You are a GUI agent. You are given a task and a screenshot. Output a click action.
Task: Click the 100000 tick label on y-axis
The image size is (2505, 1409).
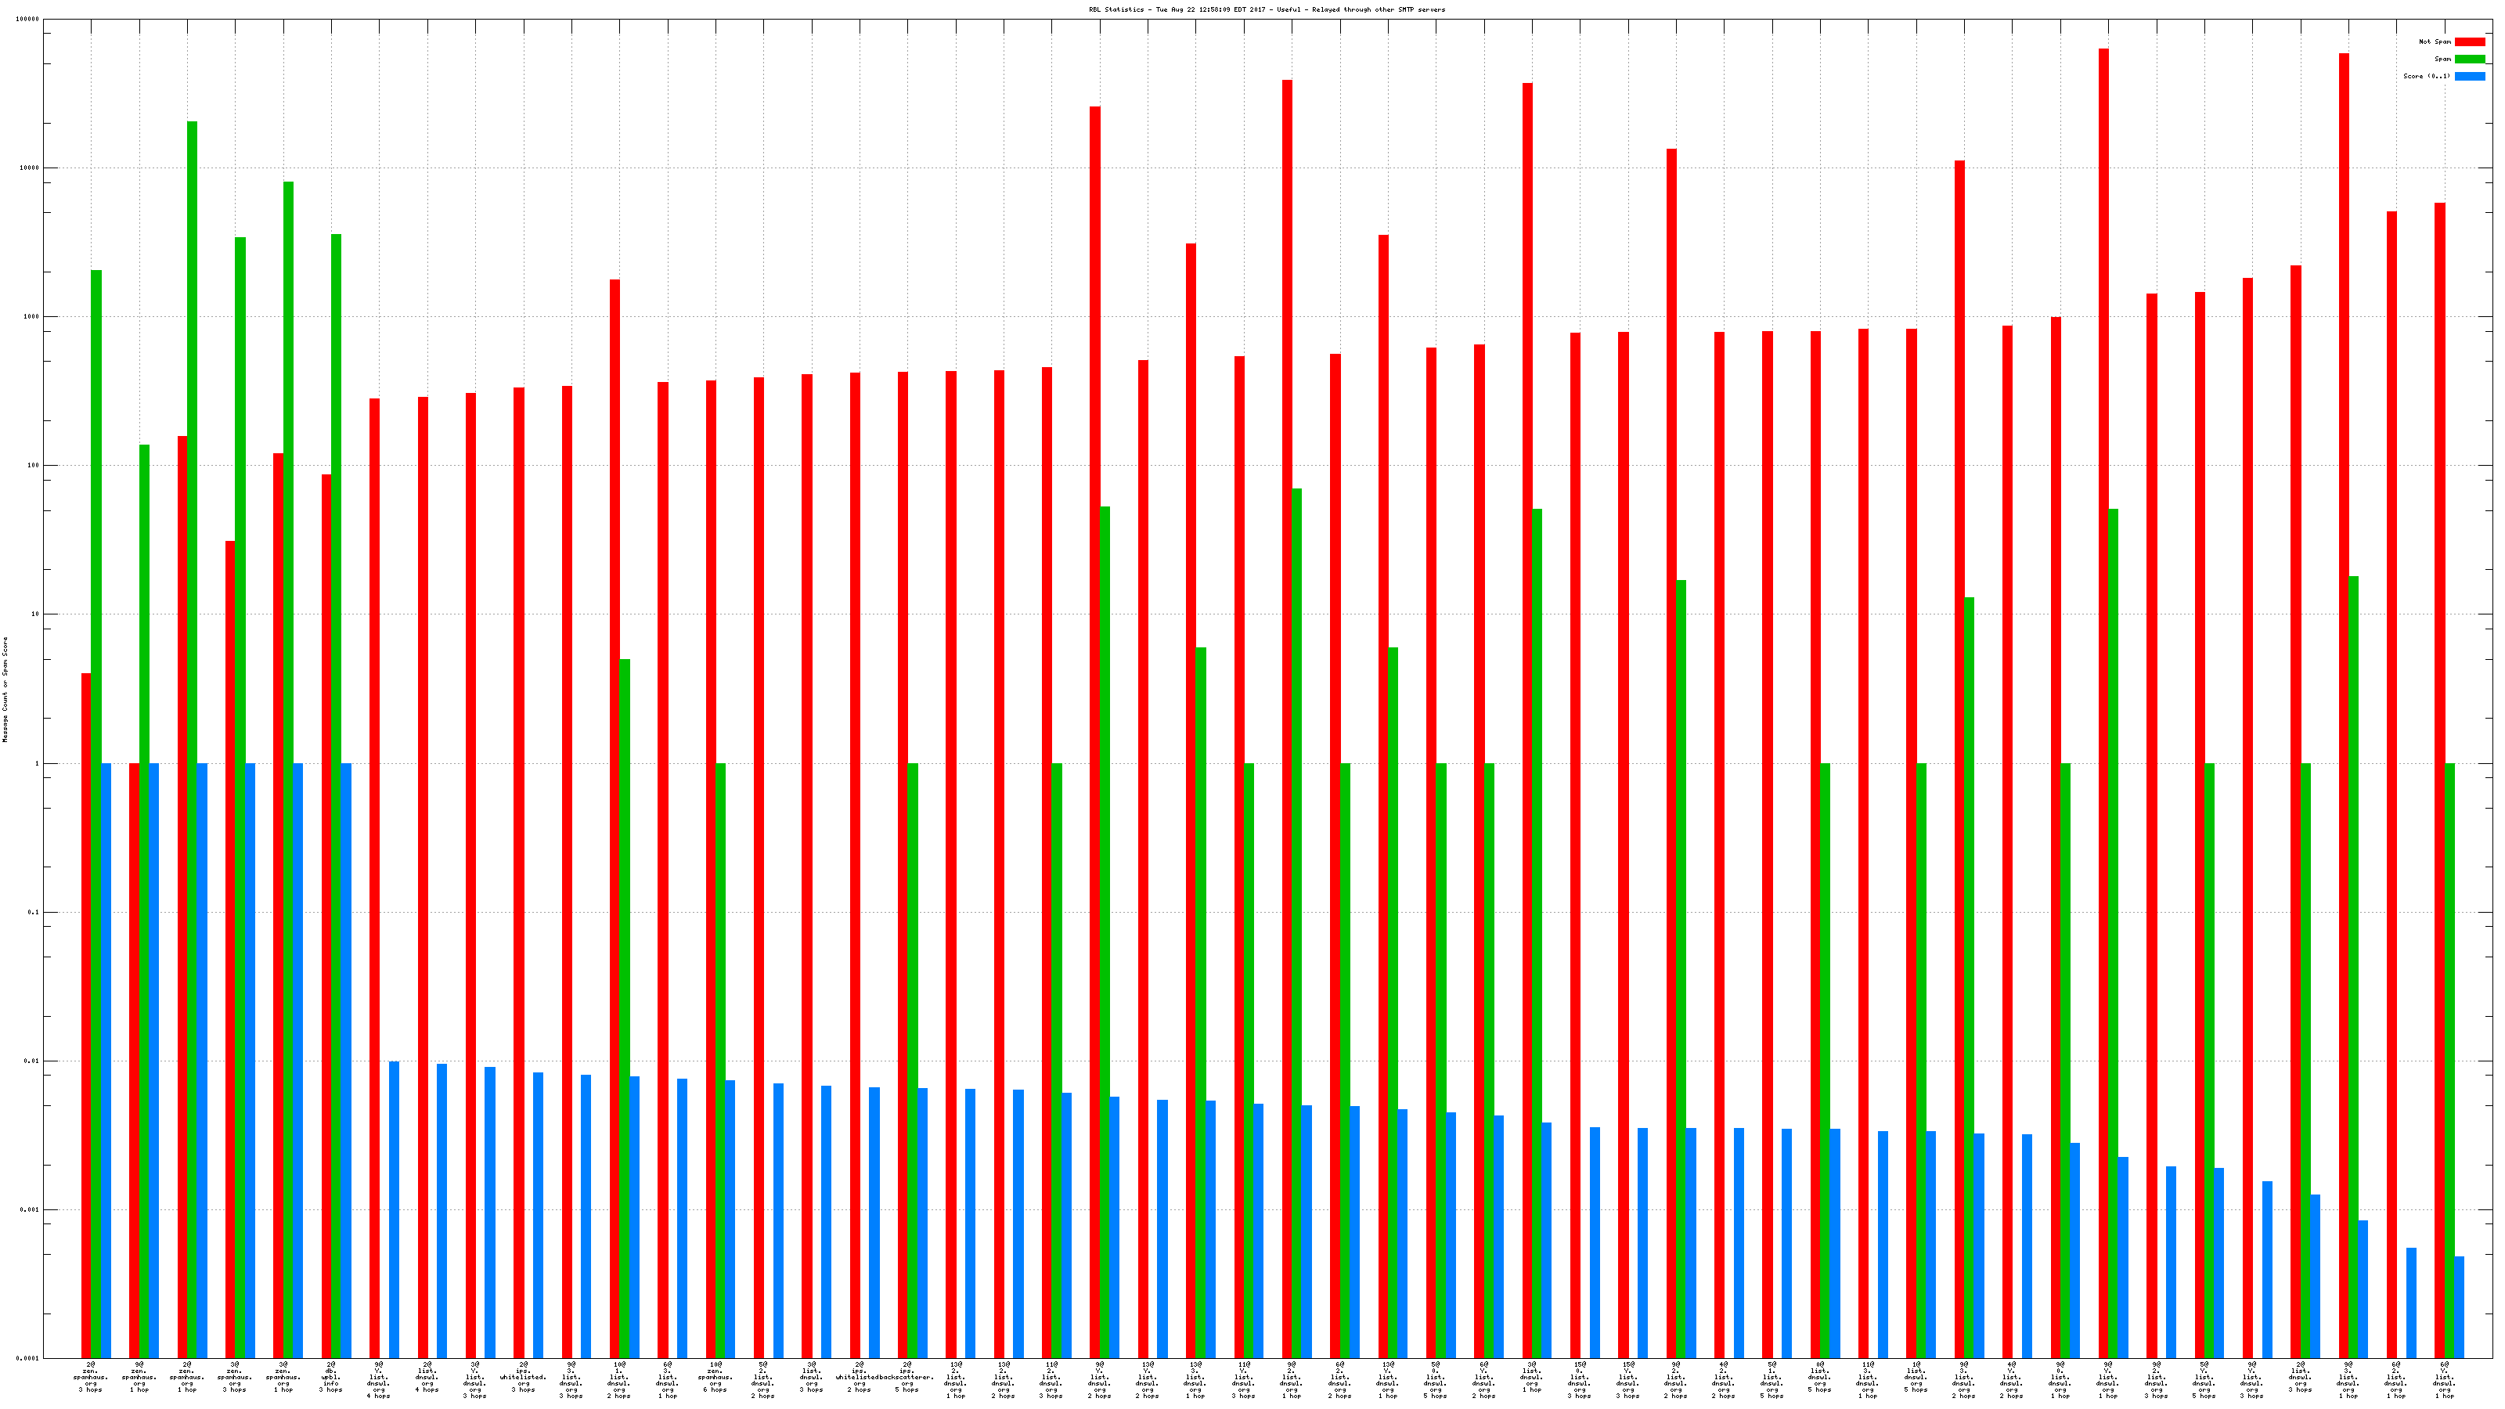(27, 20)
